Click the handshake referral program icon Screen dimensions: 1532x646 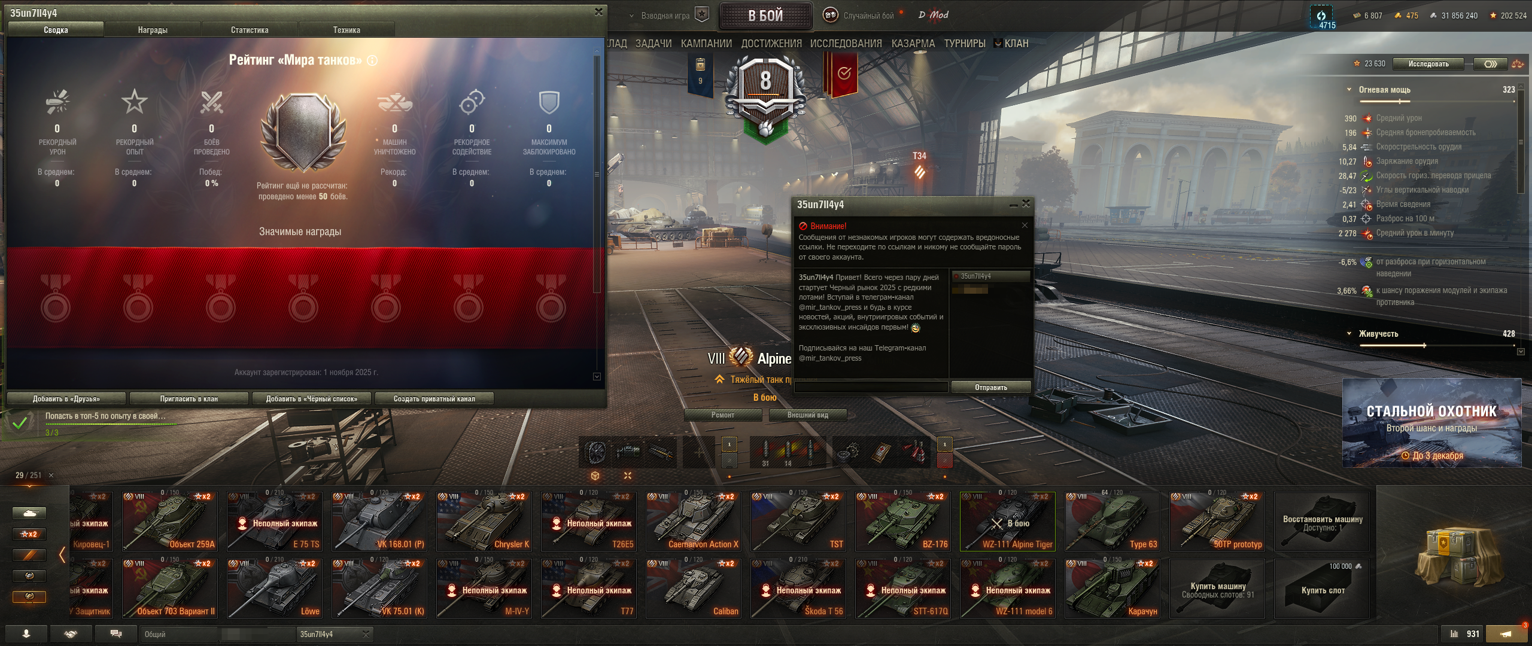pyautogui.click(x=71, y=634)
